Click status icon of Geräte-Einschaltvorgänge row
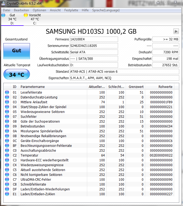The height and width of the screenshot is (206, 183). 7,141
